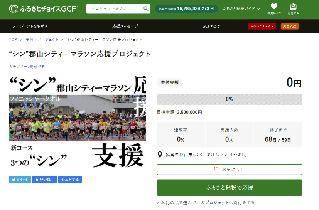Click the location pin icon
This screenshot has width=319, height=210.
coord(160,155)
